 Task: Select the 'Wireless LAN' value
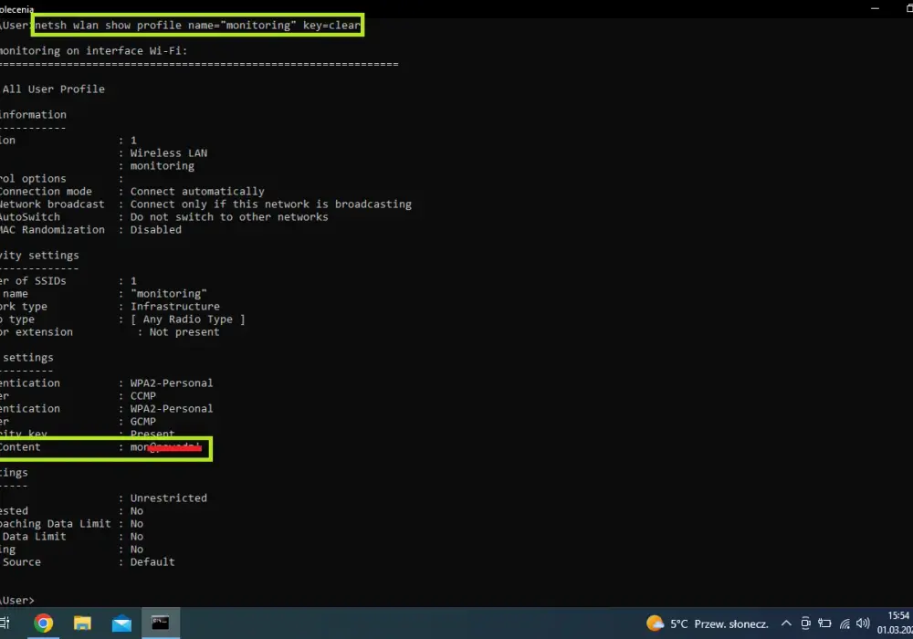[x=168, y=153]
